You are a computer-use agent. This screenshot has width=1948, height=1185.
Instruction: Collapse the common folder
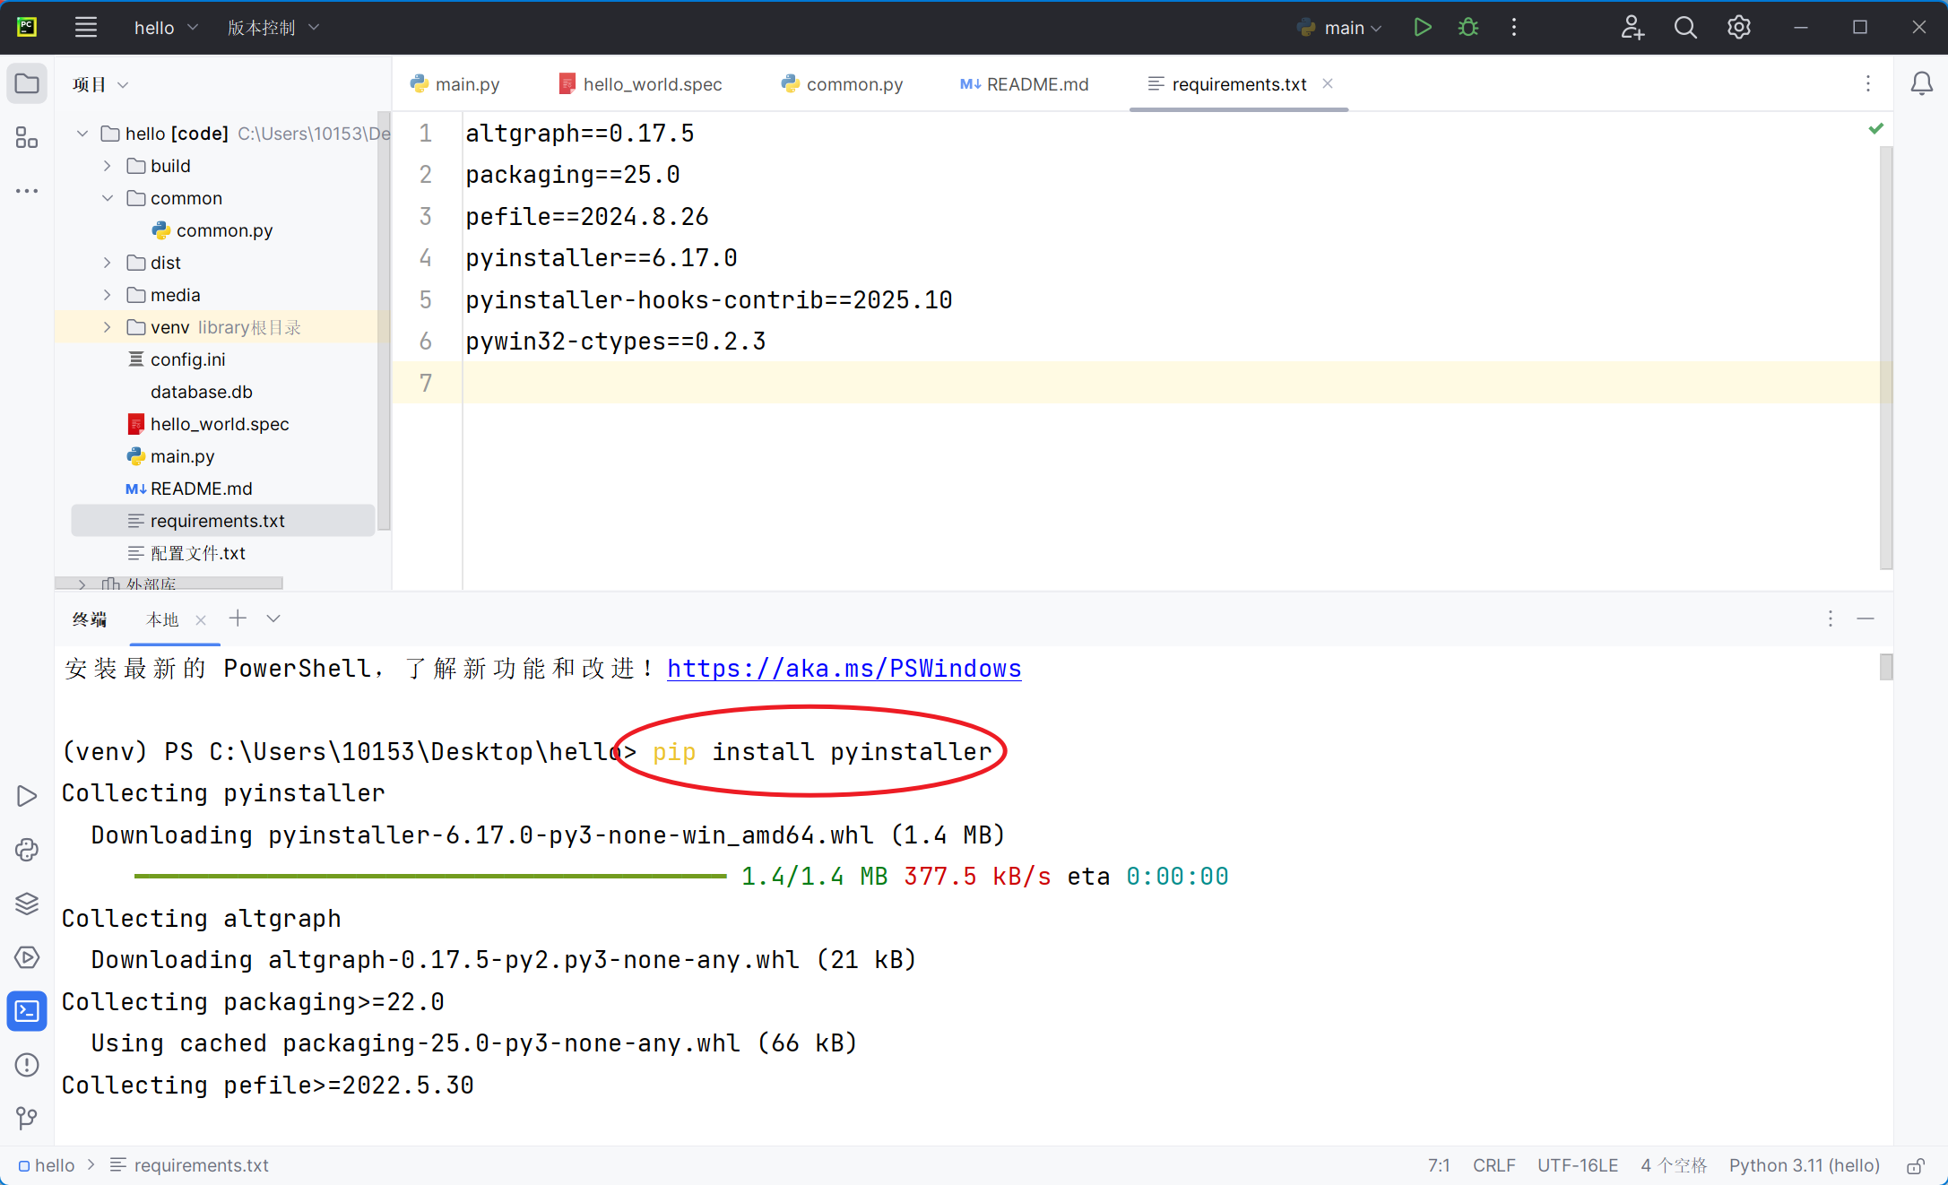108,198
